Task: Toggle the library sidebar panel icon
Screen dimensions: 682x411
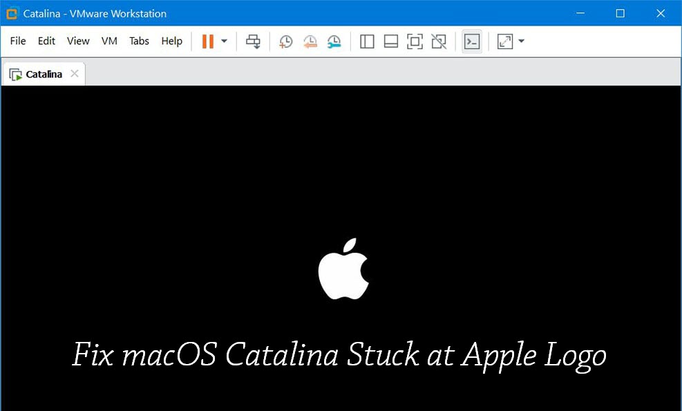Action: click(x=367, y=41)
